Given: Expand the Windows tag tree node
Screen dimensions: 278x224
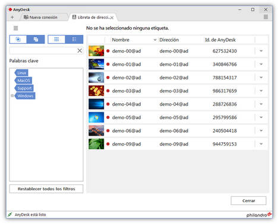Looking at the screenshot, I should [x=12, y=96].
